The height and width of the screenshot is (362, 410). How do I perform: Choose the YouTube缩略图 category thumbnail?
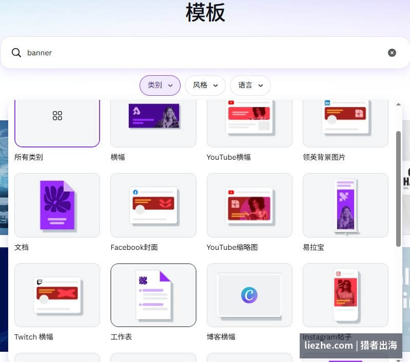click(249, 205)
